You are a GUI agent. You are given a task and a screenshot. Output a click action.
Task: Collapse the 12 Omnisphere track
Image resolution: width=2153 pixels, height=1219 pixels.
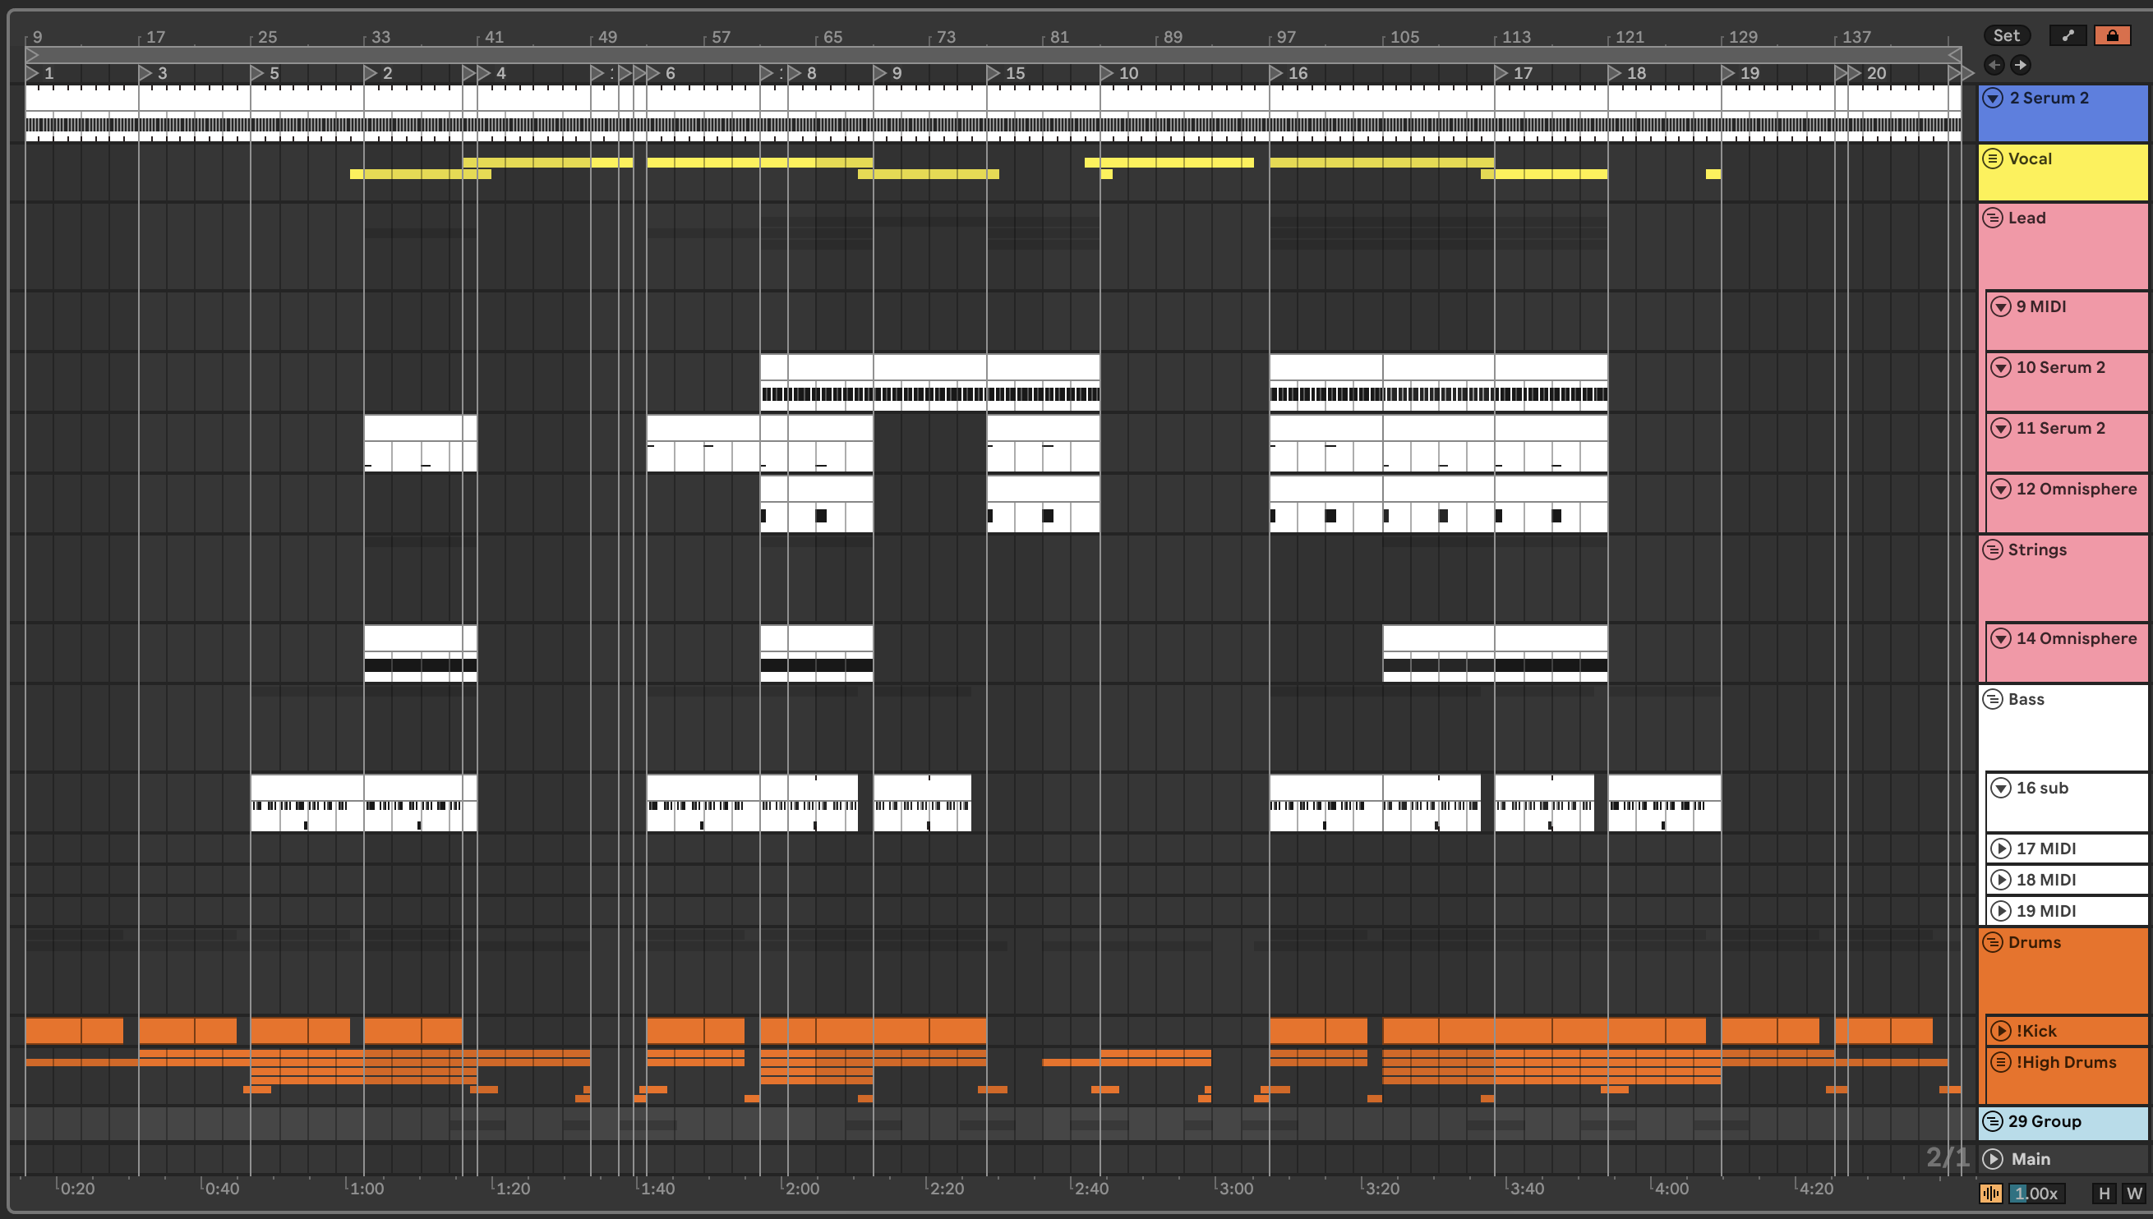tap(2002, 489)
